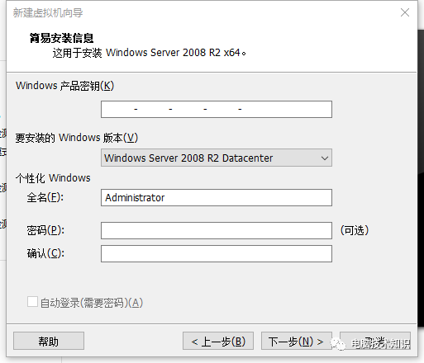Click the (可选) optional hint text
424x363 pixels.
pos(355,230)
